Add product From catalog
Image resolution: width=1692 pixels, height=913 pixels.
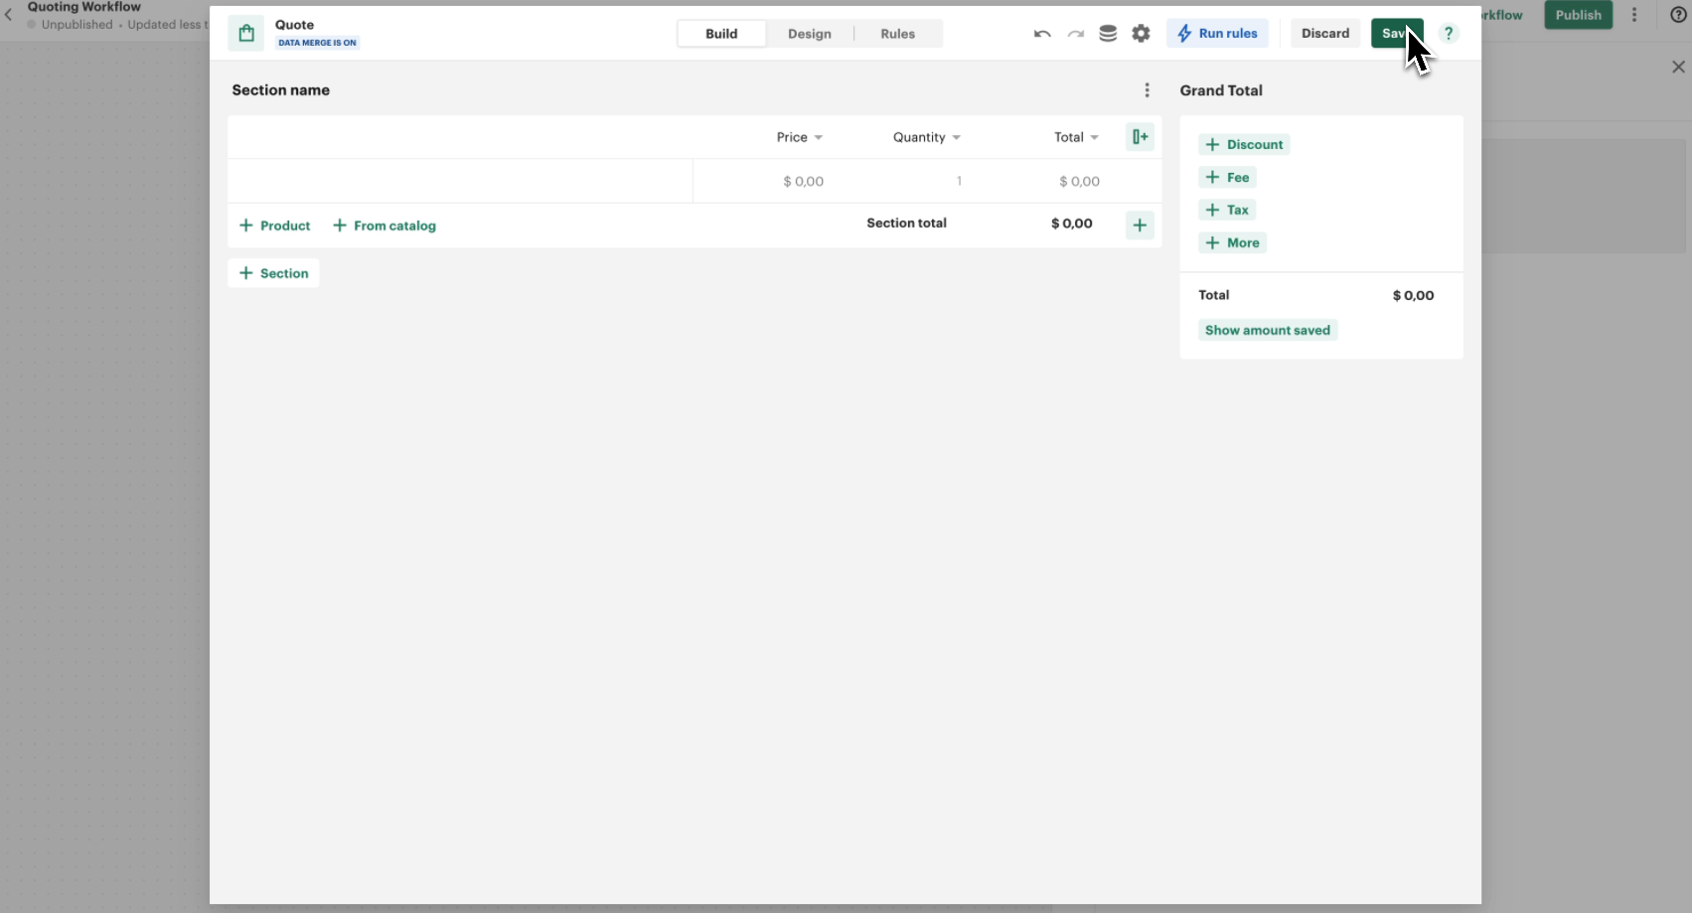[385, 226]
